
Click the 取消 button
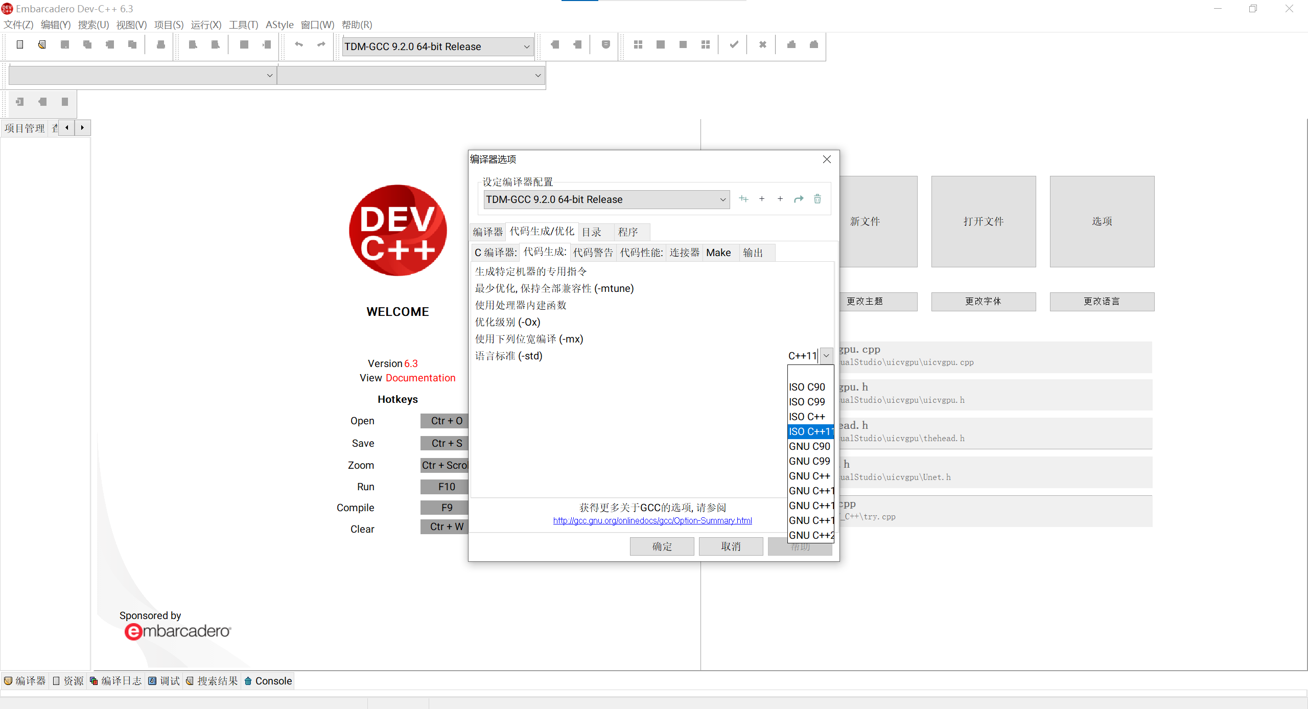click(x=730, y=546)
